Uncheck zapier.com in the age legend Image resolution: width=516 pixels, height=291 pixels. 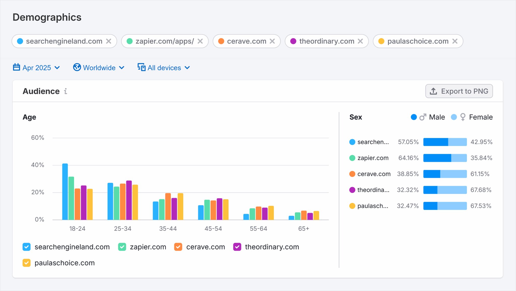click(x=122, y=247)
